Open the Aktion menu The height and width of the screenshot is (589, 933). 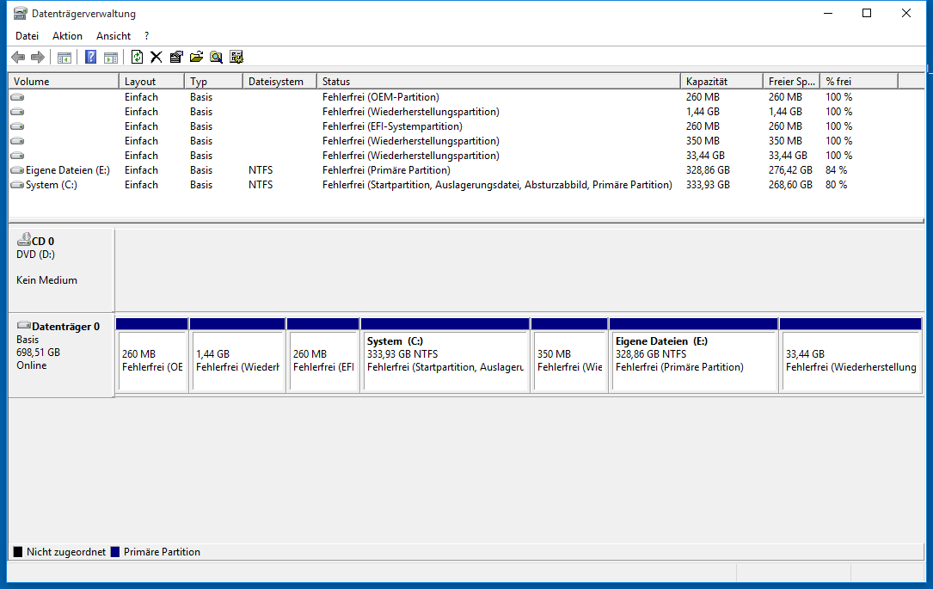[67, 36]
